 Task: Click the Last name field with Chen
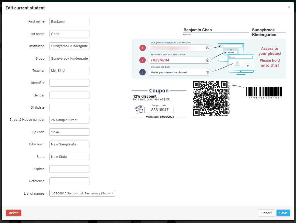tap(69, 34)
